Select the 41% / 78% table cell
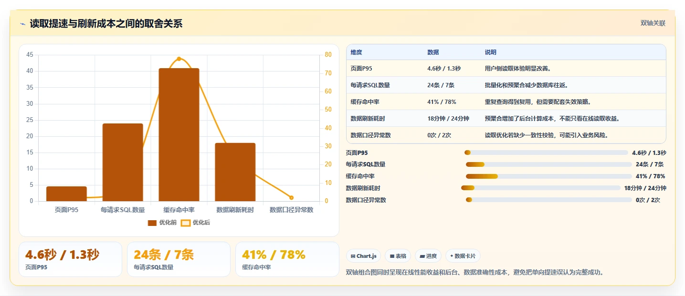This screenshot has width=685, height=296. tap(442, 102)
